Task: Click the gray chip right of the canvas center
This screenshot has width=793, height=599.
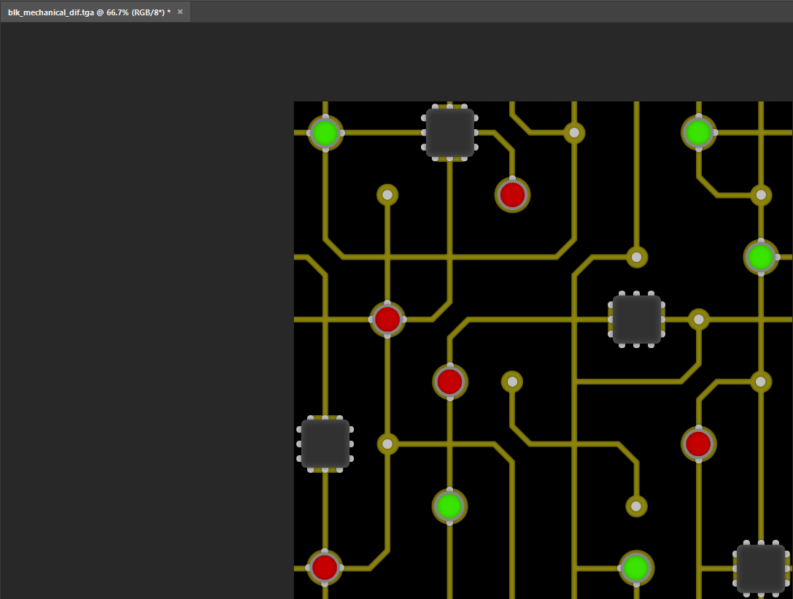Action: [x=636, y=320]
